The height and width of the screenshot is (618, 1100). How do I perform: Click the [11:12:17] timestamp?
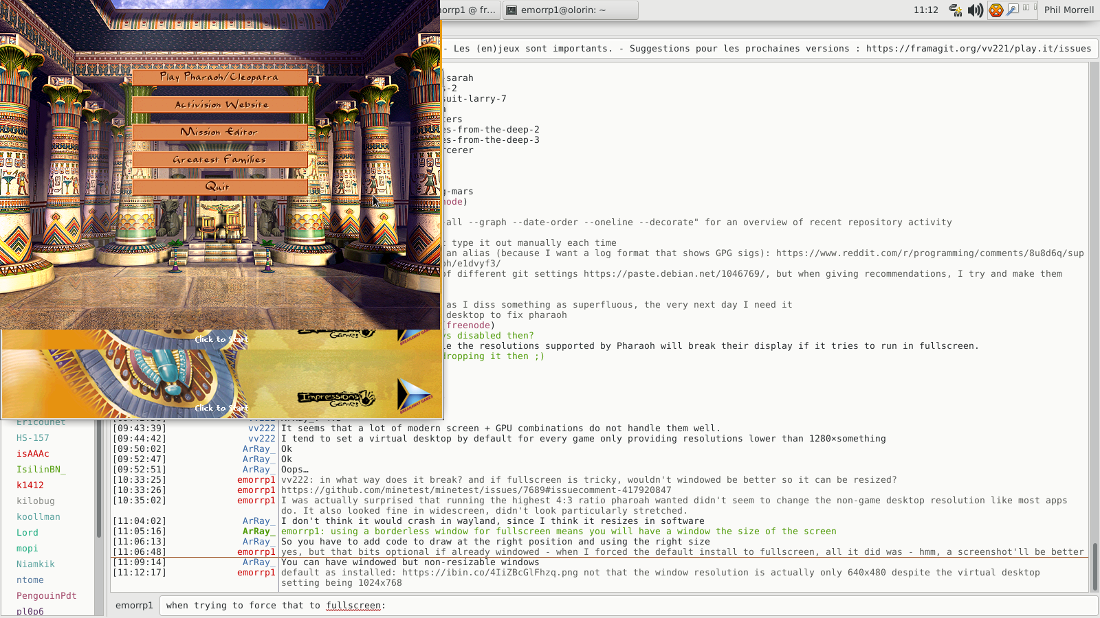(140, 573)
